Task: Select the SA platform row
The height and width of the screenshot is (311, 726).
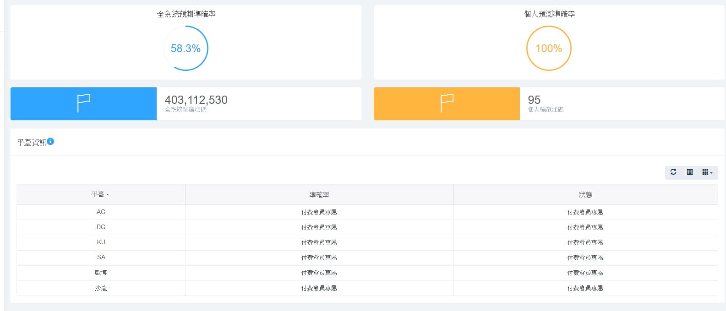Action: (367, 257)
